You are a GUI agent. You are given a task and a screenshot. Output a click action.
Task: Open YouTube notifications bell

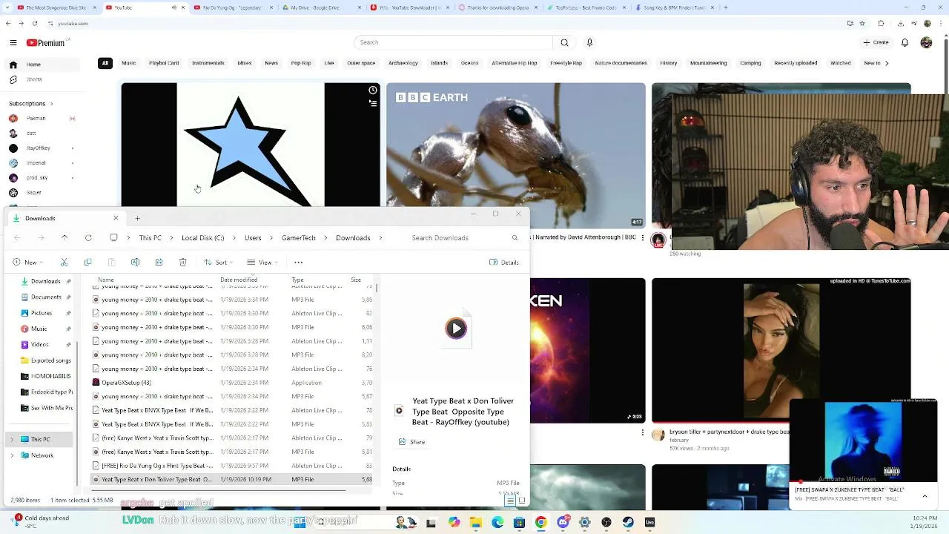coord(905,42)
